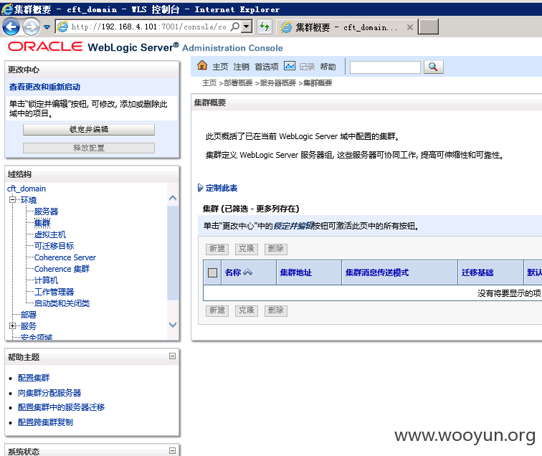The height and width of the screenshot is (456, 542).
Task: Click the console search magnifier button
Action: (x=434, y=67)
